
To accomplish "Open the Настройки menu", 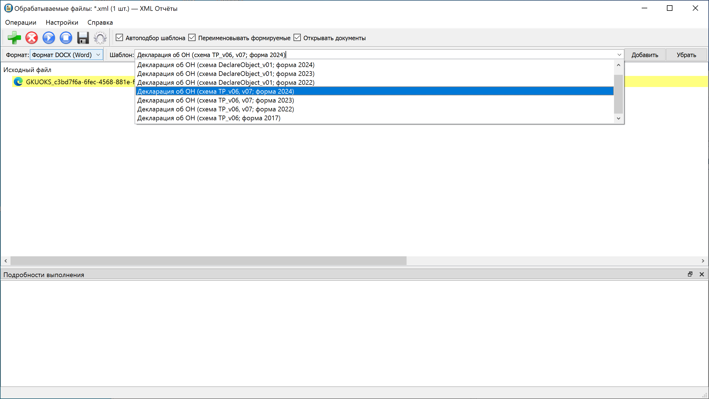I will tap(62, 22).
